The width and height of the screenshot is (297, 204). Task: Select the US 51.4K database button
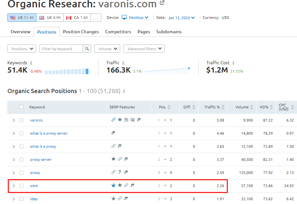point(22,18)
